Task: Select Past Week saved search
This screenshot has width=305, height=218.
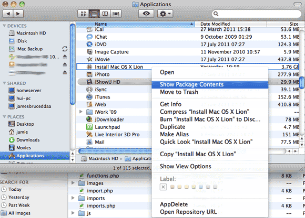Action: [x=15, y=205]
